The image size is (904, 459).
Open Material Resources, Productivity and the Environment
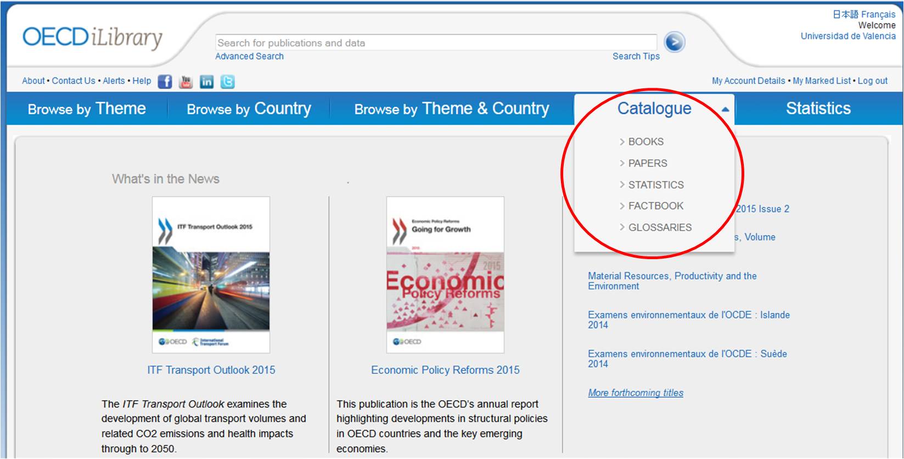pyautogui.click(x=672, y=281)
